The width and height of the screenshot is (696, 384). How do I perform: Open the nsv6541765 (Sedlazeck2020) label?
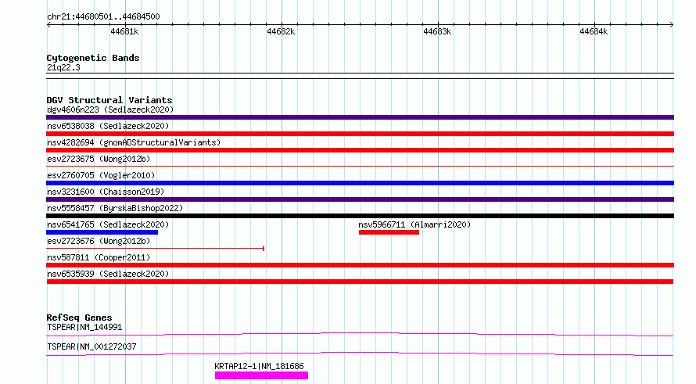pyautogui.click(x=108, y=224)
